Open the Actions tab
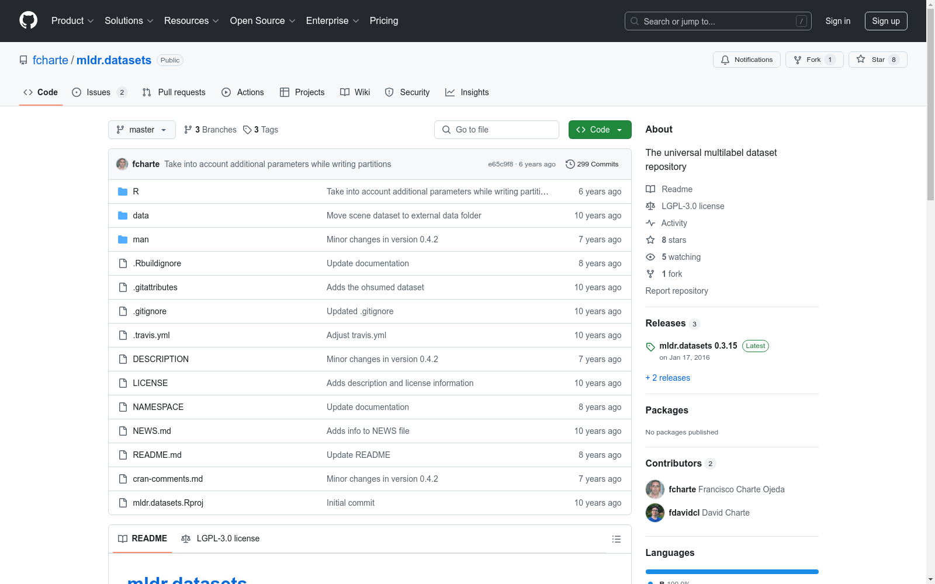Image resolution: width=935 pixels, height=584 pixels. pyautogui.click(x=243, y=92)
